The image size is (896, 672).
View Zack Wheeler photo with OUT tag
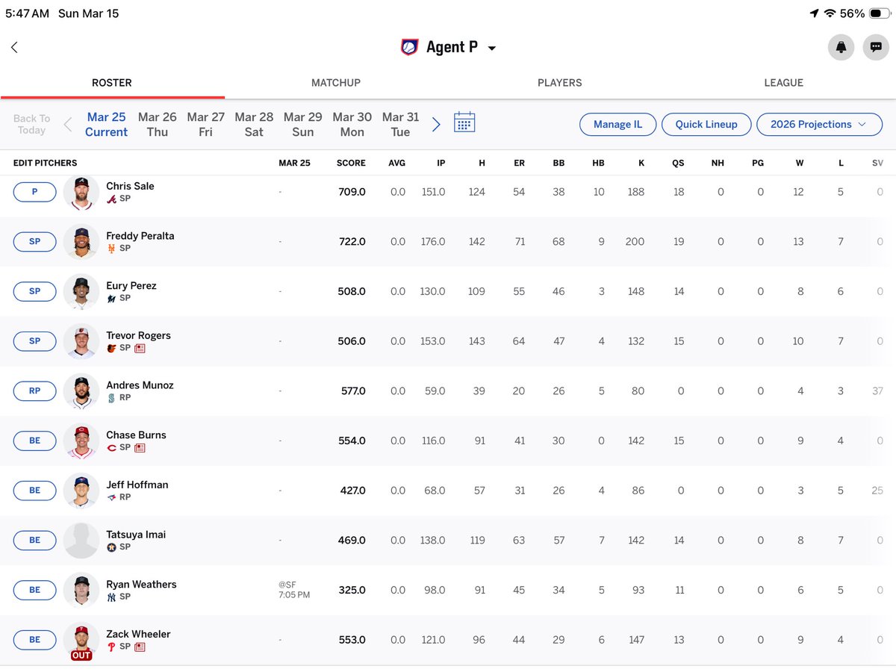point(81,641)
